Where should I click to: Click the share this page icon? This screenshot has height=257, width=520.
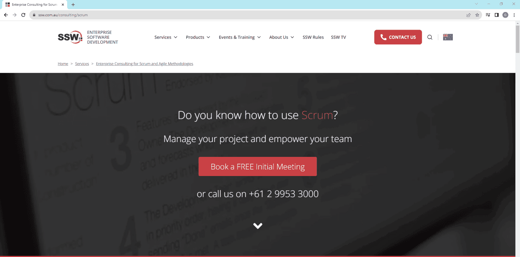pyautogui.click(x=468, y=15)
